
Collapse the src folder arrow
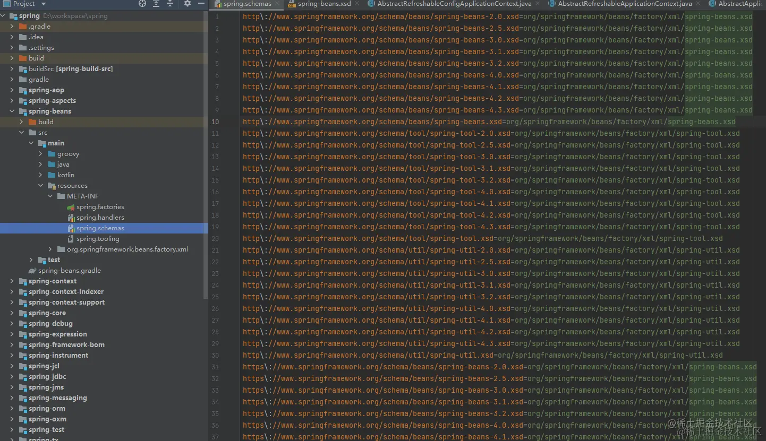[x=21, y=133]
